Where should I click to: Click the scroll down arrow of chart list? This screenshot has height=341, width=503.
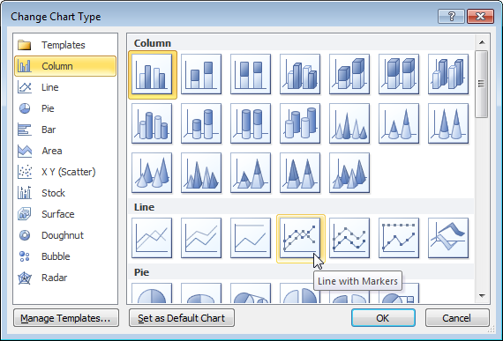pos(482,296)
